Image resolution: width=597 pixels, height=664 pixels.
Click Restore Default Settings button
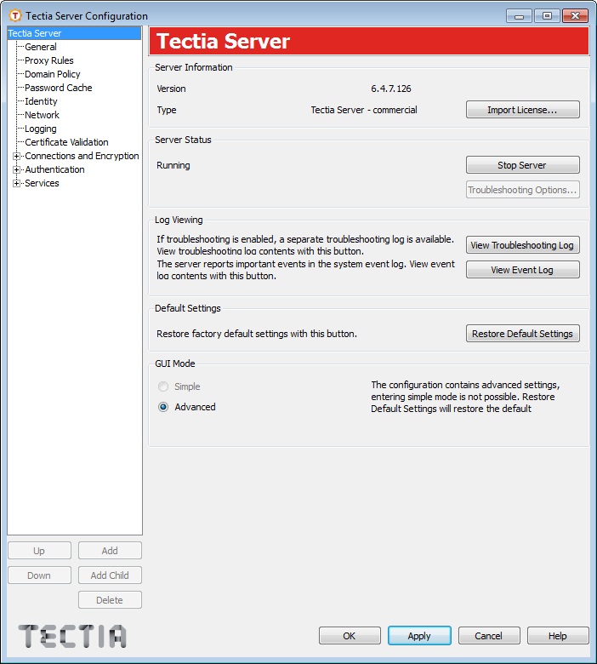(x=522, y=334)
